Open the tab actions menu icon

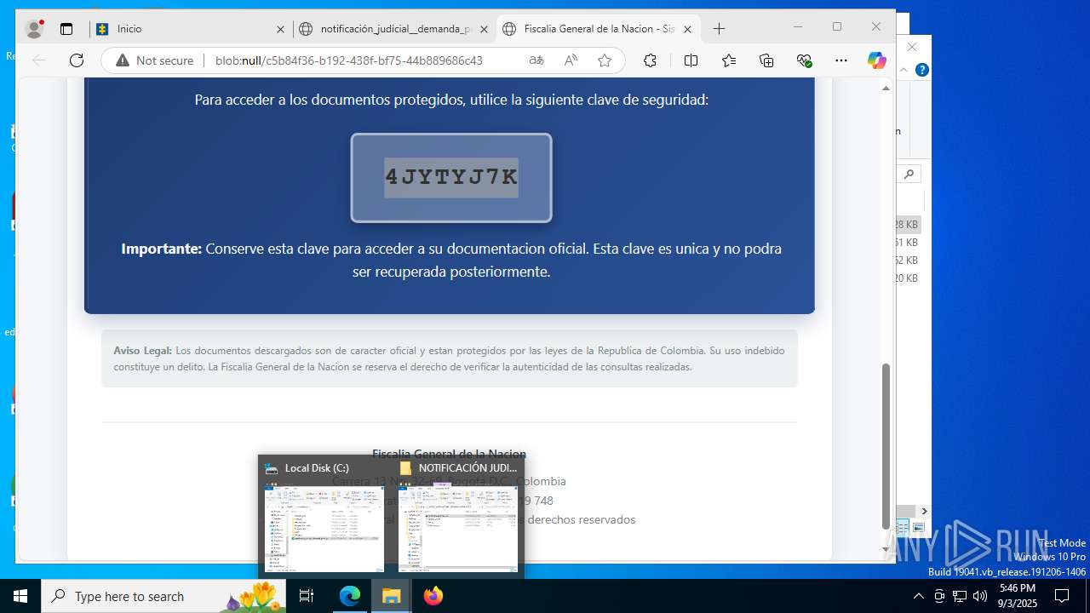pyautogui.click(x=66, y=29)
